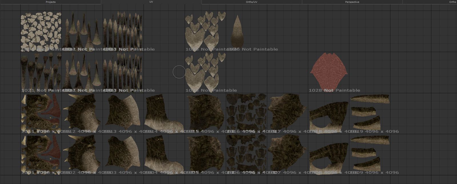Select the UV tab

151,2
